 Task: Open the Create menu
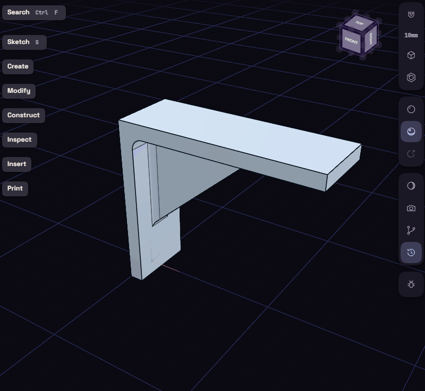pyautogui.click(x=18, y=66)
